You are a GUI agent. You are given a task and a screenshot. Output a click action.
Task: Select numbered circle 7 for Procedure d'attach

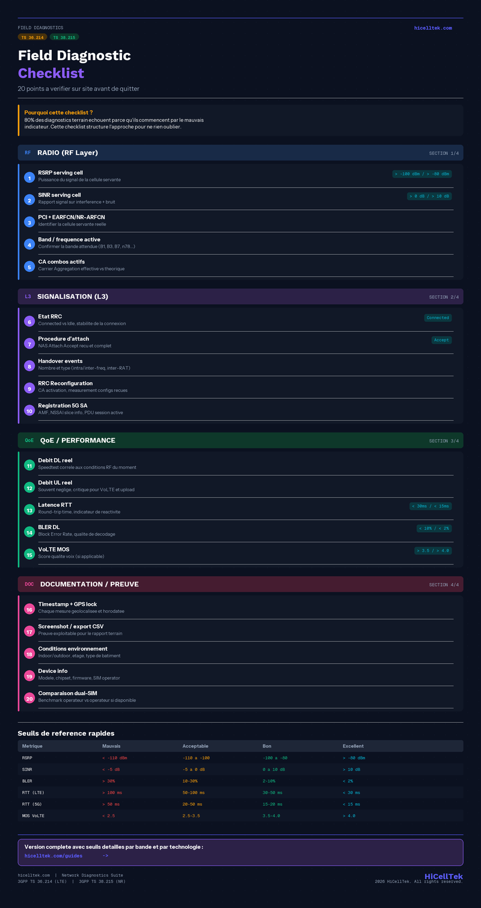(29, 343)
